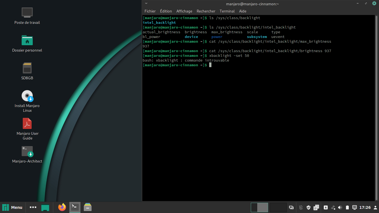Click the 'uevent' listing entry

click(x=278, y=37)
